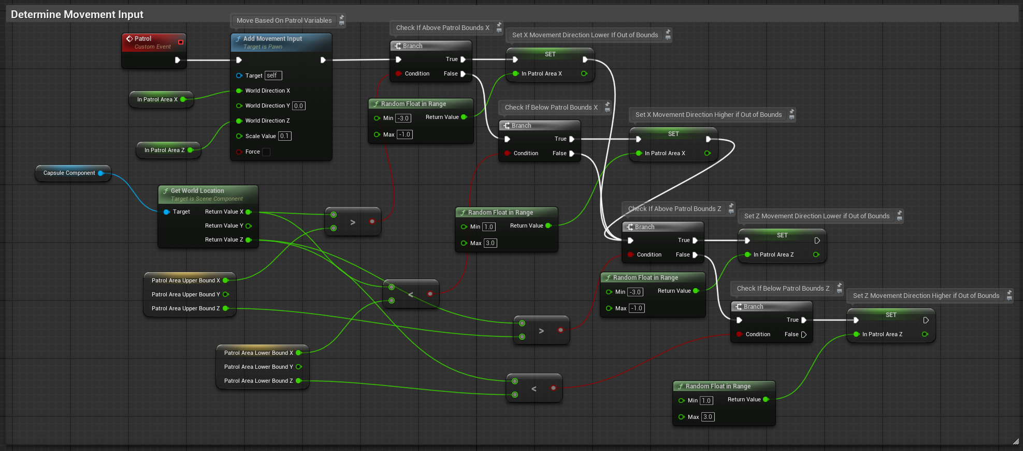Toggle pin on 'Check If Below Patrol Bounds X' comment
Screen dimensions: 1023x451
coord(608,104)
